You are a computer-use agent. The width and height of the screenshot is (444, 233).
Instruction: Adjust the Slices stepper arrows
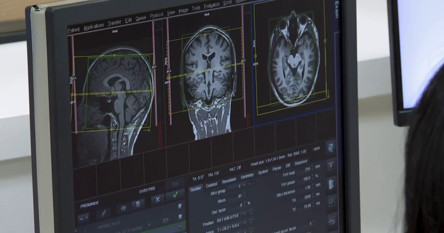pyautogui.click(x=244, y=195)
